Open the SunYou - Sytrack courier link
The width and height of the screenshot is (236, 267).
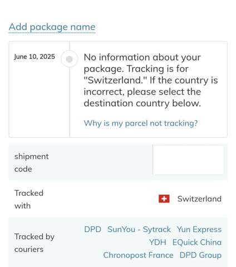tap(139, 230)
